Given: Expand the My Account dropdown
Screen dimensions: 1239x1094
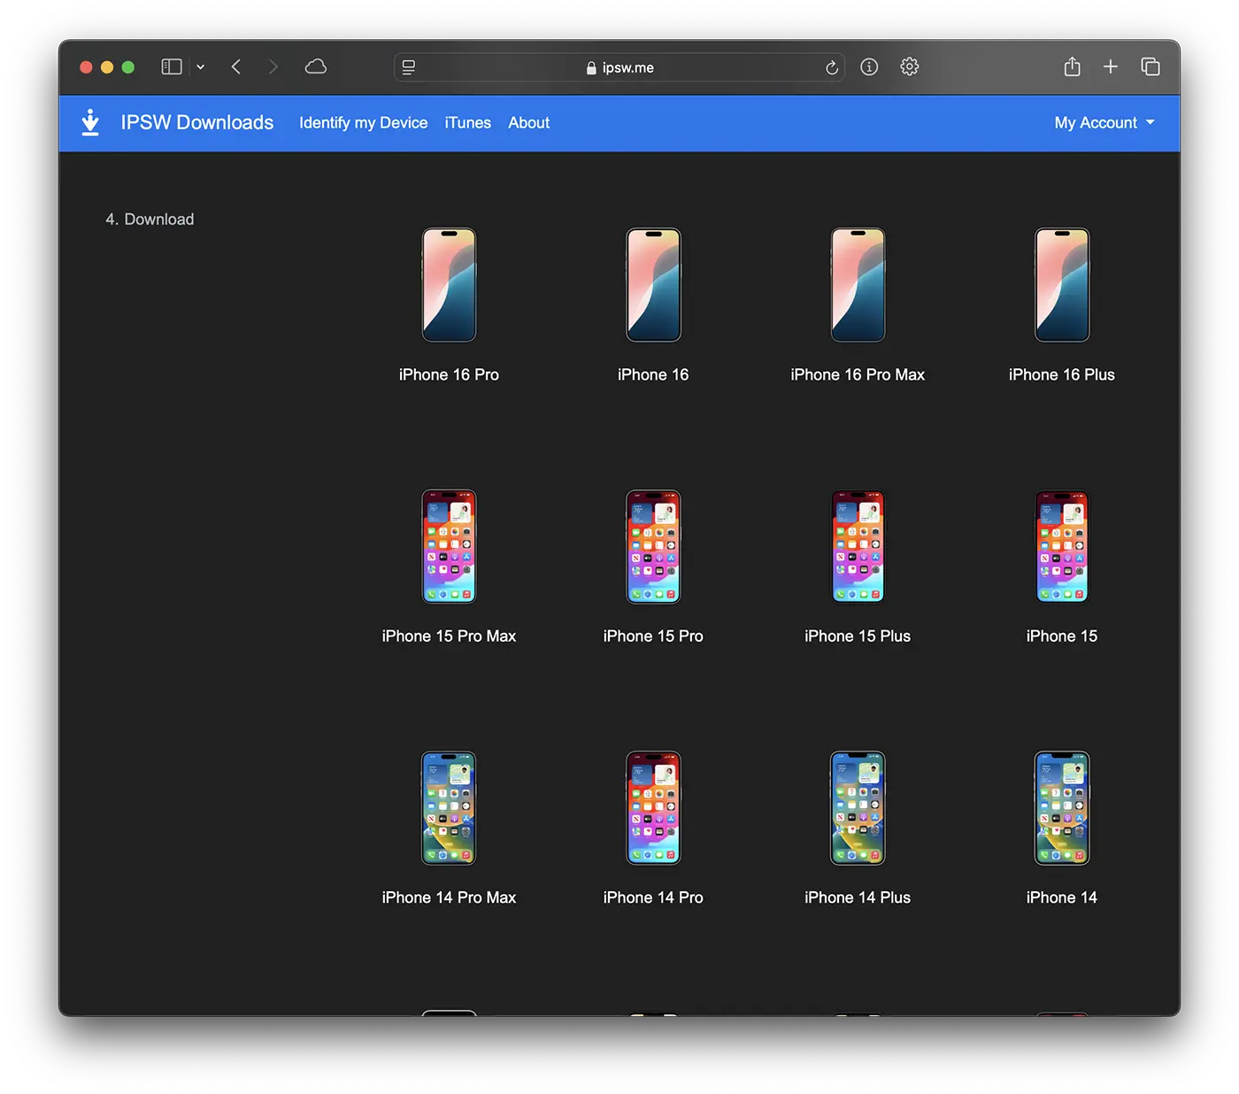Looking at the screenshot, I should click(x=1104, y=123).
